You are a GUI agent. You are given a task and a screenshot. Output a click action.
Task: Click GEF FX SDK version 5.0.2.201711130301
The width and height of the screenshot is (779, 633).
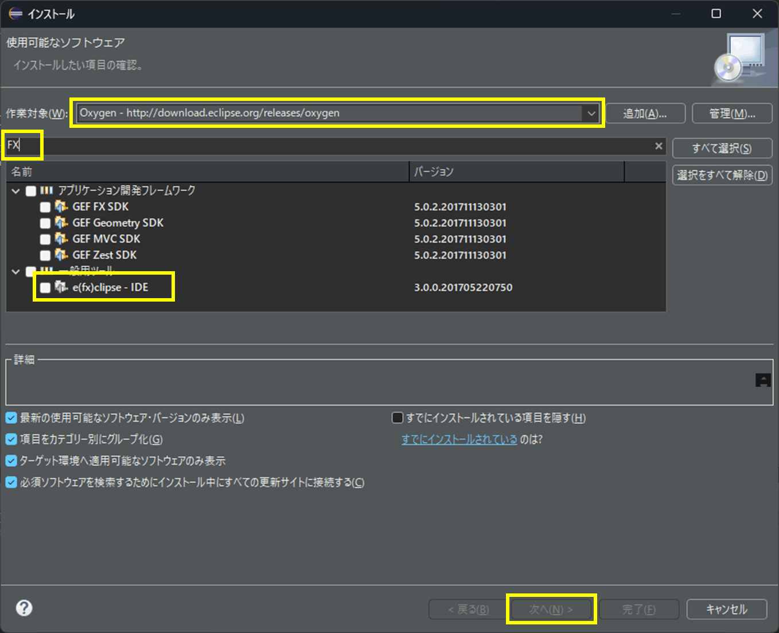pyautogui.click(x=461, y=206)
